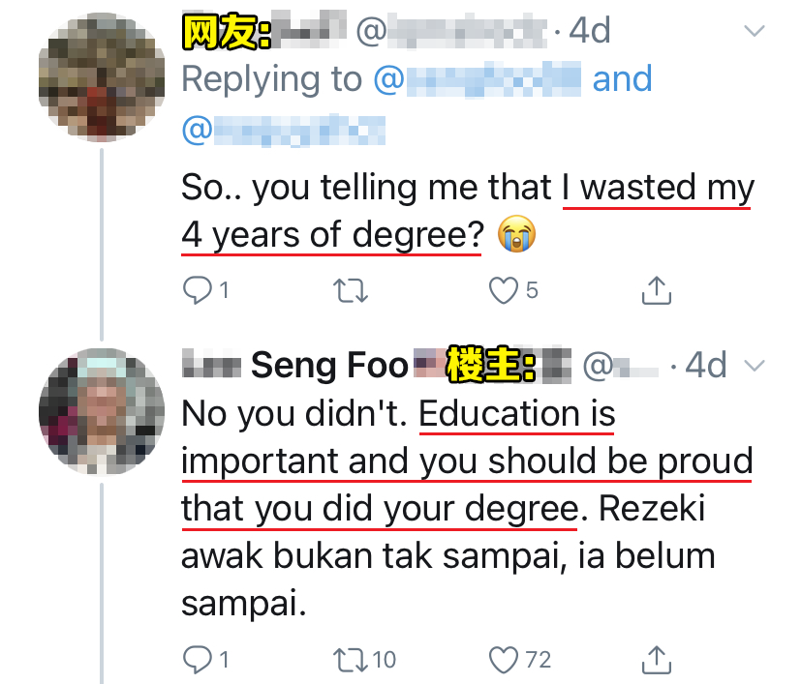Click the "4d" timestamp on Seng Foo's tweet
This screenshot has height=684, width=802.
(x=705, y=366)
